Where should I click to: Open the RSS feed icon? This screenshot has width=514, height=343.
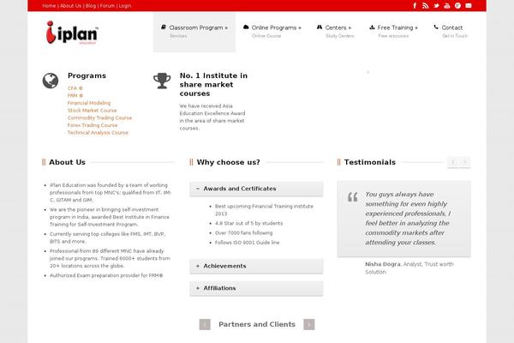point(426,6)
